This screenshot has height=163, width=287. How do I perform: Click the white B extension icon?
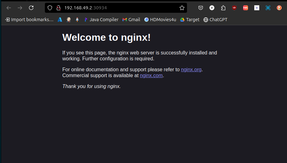(257, 8)
